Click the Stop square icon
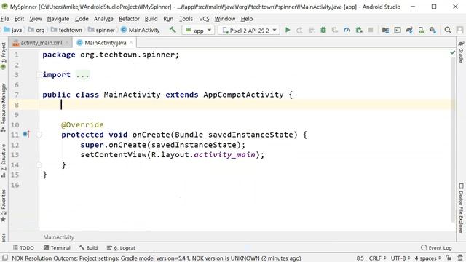The height and width of the screenshot is (262, 466). (371, 30)
